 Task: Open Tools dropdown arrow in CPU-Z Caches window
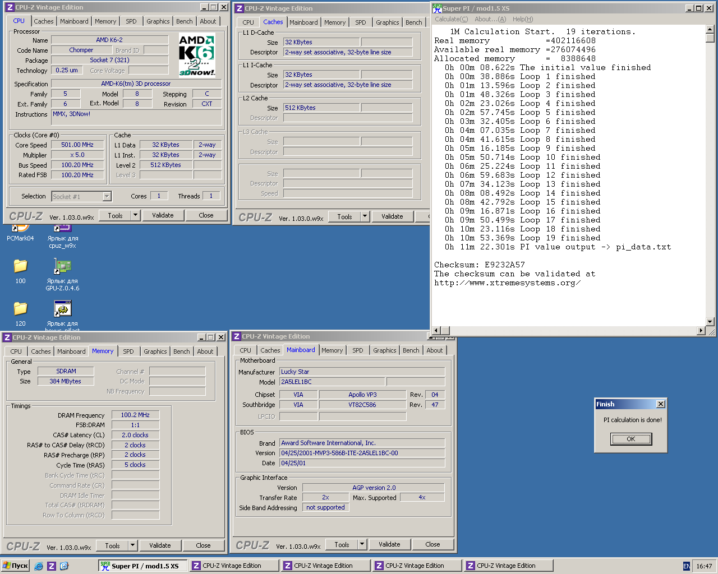365,216
